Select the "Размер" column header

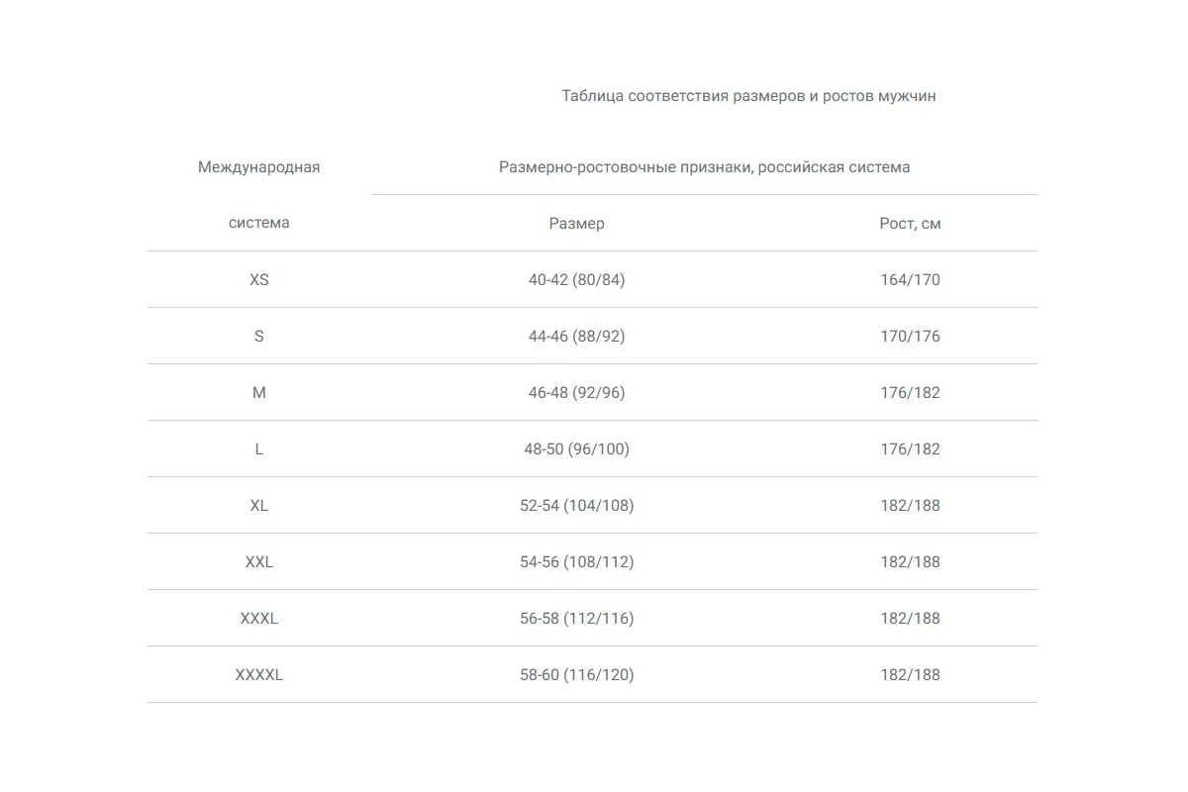pos(576,224)
